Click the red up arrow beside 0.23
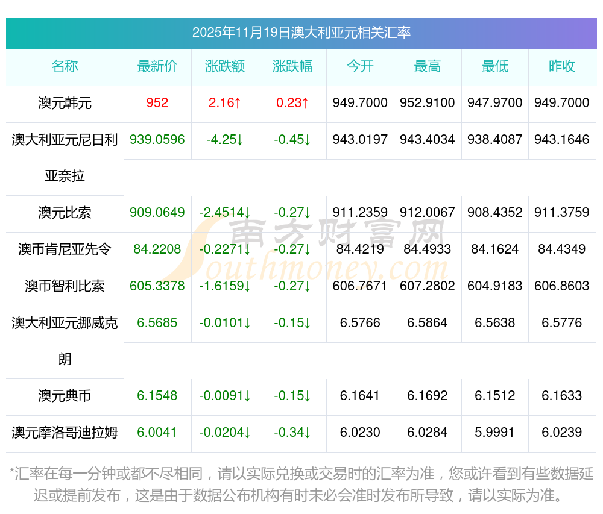This screenshot has height=514, width=603. (x=305, y=103)
